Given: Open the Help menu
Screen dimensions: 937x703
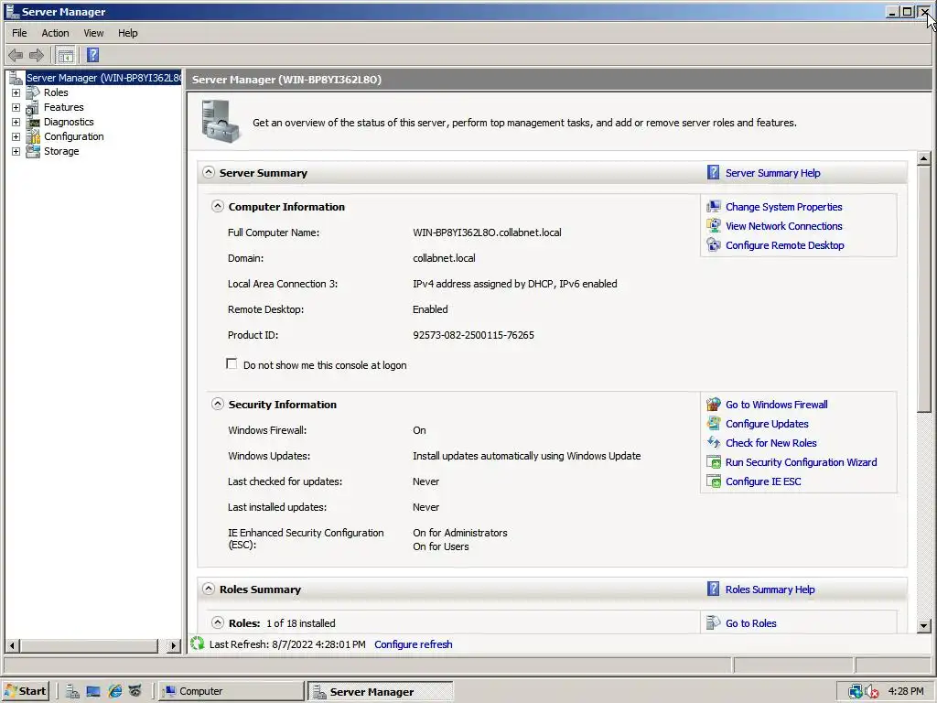Looking at the screenshot, I should (127, 33).
